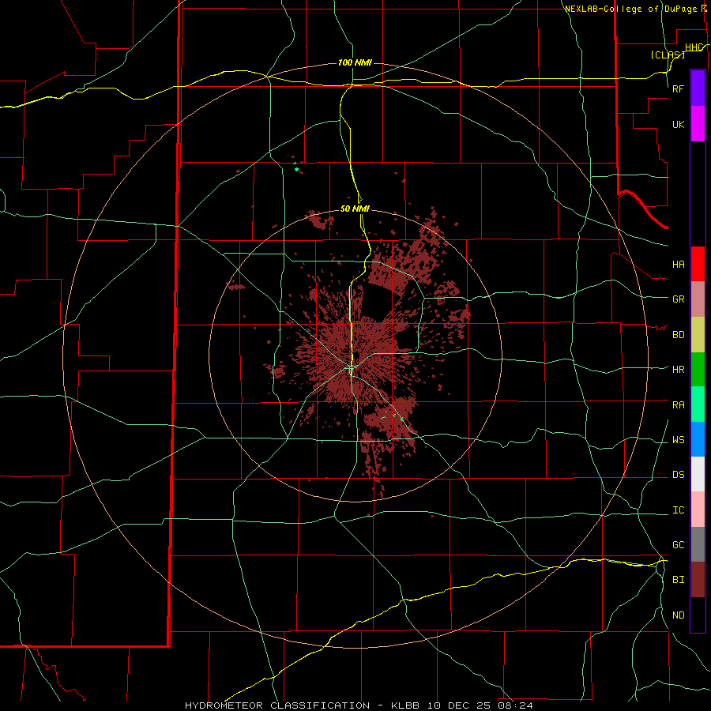The height and width of the screenshot is (711, 711).
Task: Click the BD legend label
Action: (x=678, y=335)
